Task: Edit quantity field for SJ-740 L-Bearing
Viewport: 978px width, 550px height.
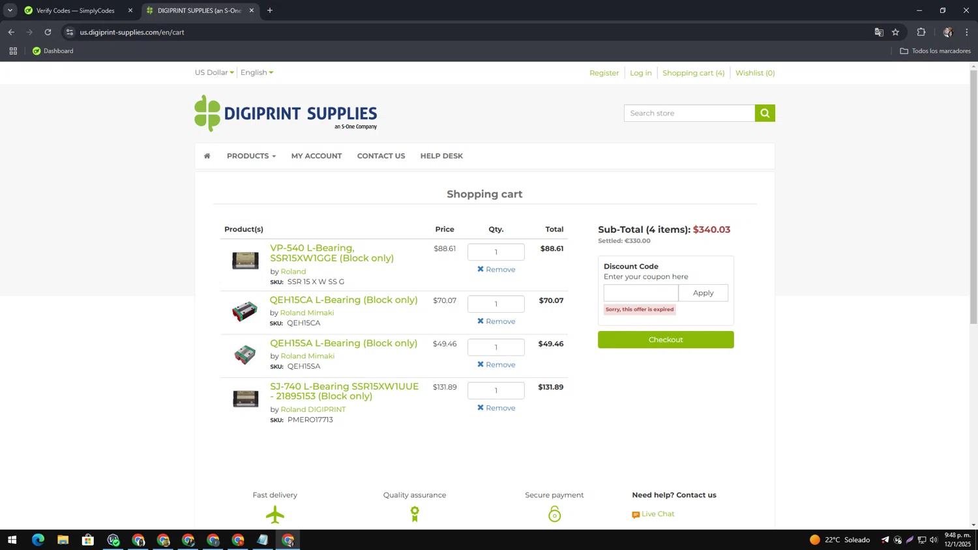Action: coord(496,390)
